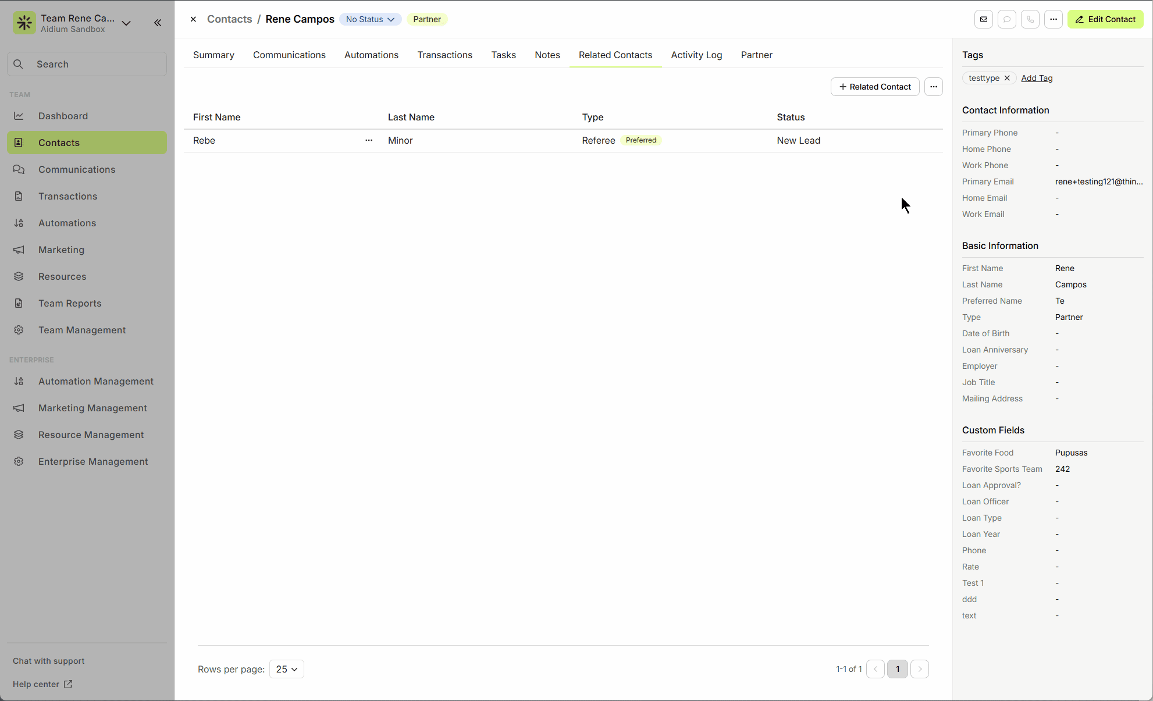Screen dimensions: 1153x701
Task: Close contact panel with X icon
Action: click(x=193, y=19)
